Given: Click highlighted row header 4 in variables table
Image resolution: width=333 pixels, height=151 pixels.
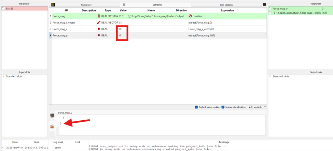Looking at the screenshot, I should pos(51,35).
